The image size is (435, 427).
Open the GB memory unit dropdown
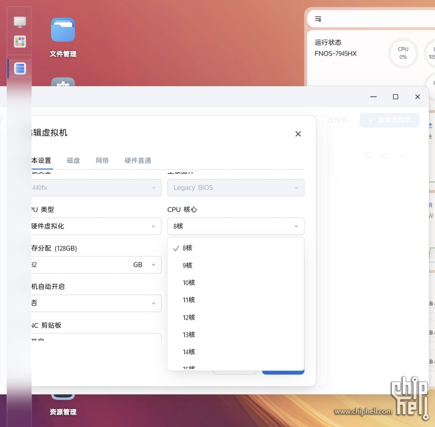(144, 265)
